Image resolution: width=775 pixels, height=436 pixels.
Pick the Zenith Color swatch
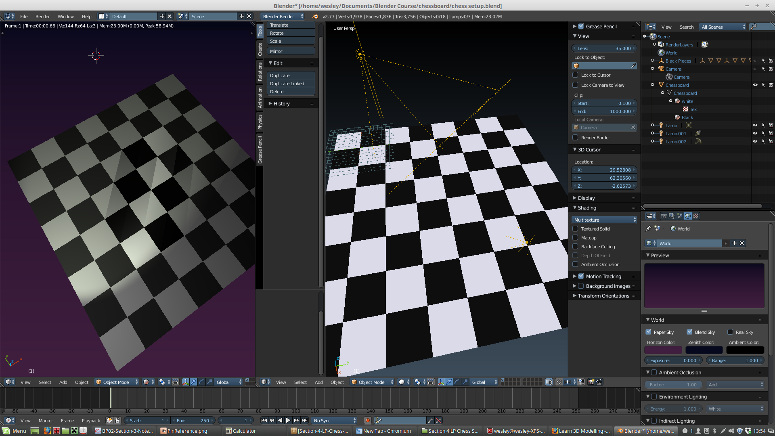[x=704, y=350]
